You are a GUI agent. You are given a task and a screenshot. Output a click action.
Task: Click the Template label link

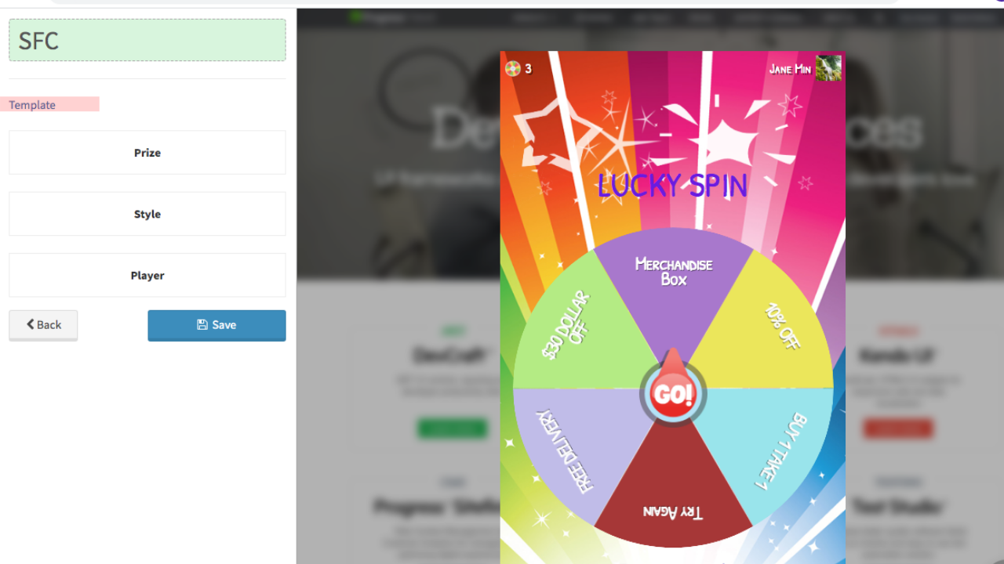[32, 105]
